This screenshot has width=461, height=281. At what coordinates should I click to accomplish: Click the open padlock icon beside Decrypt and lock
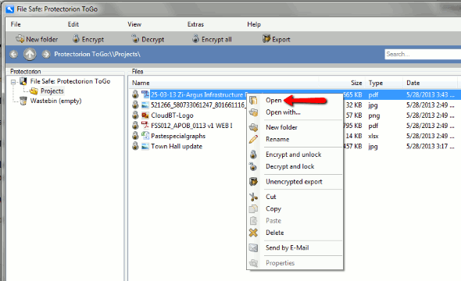point(253,166)
